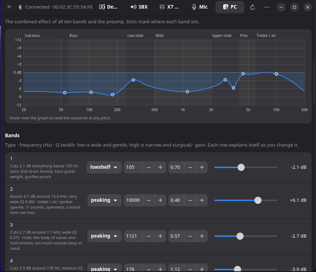Switch to the De... tab
316x272 pixels.
coord(109,7)
